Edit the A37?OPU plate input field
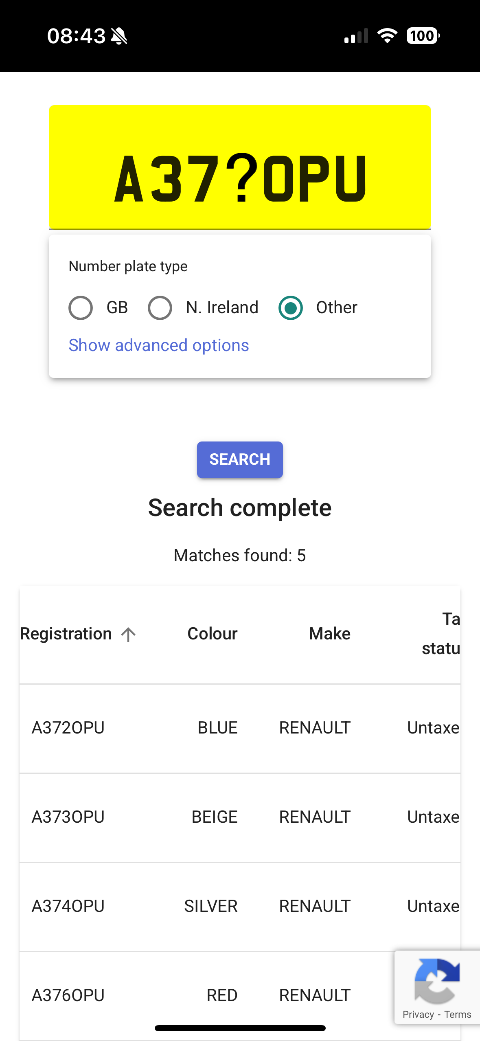The height and width of the screenshot is (1041, 480). (x=240, y=178)
